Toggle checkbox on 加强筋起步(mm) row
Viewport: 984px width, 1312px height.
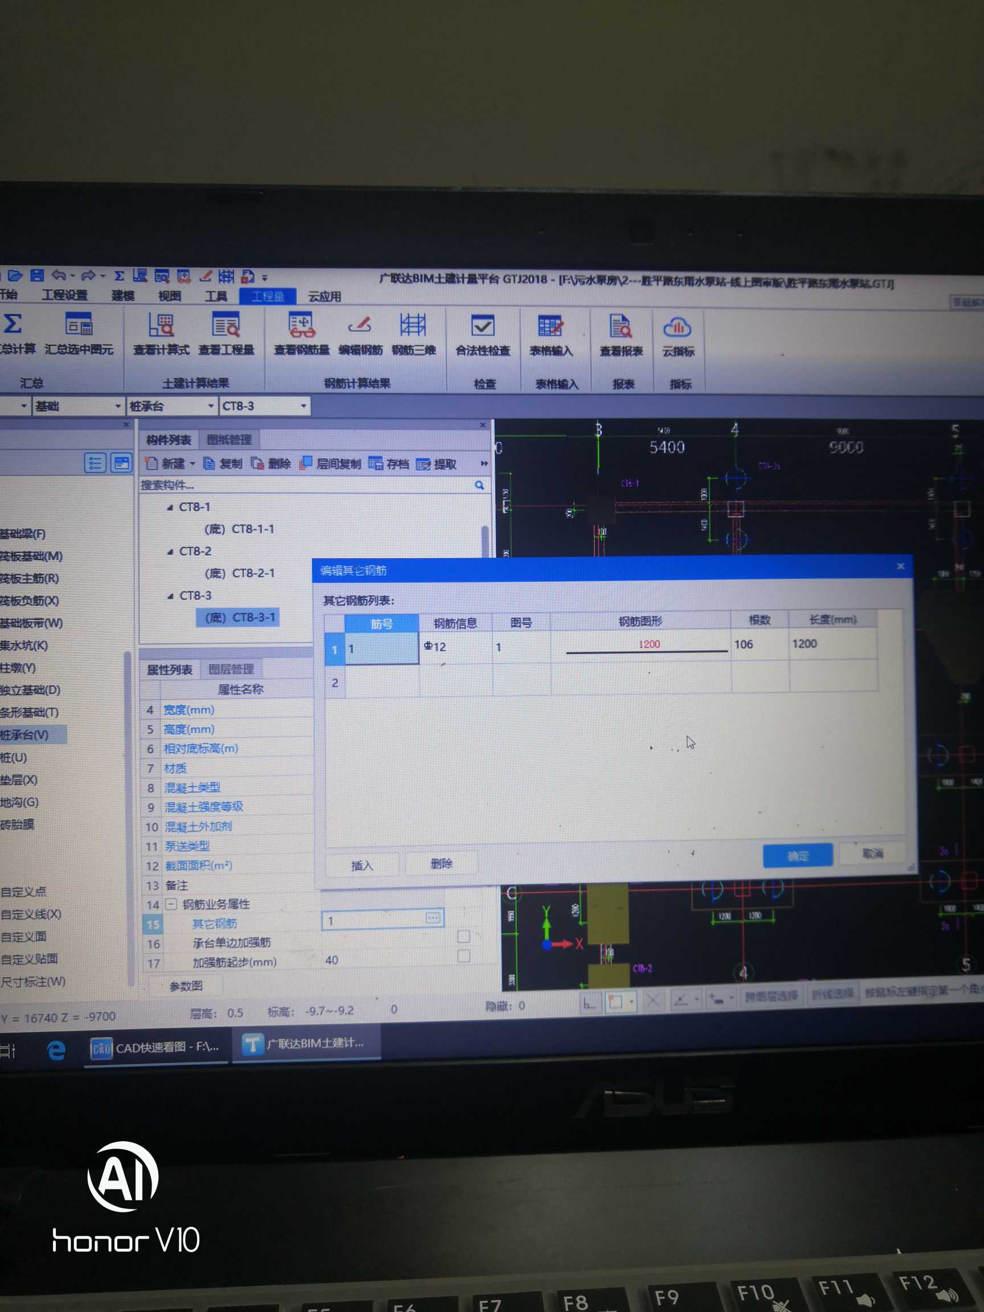pyautogui.click(x=464, y=956)
